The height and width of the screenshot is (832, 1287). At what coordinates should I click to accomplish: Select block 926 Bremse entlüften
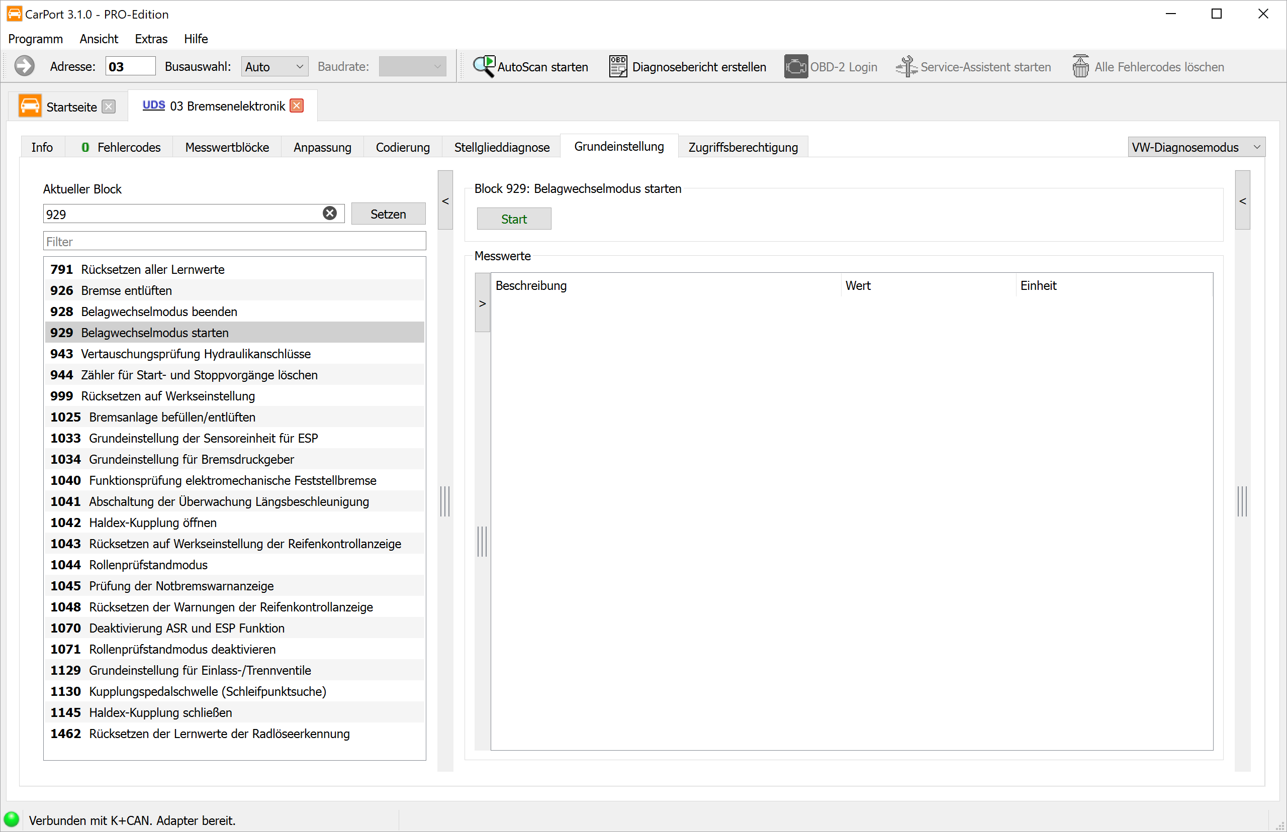[234, 290]
